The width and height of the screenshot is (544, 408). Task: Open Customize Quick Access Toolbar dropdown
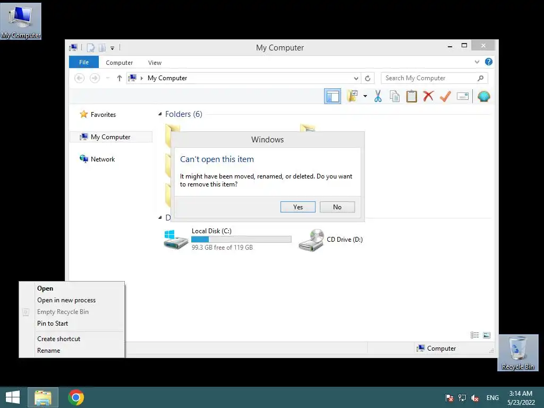pos(113,48)
